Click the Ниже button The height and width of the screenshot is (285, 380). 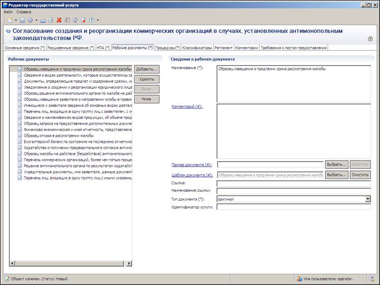(x=147, y=99)
